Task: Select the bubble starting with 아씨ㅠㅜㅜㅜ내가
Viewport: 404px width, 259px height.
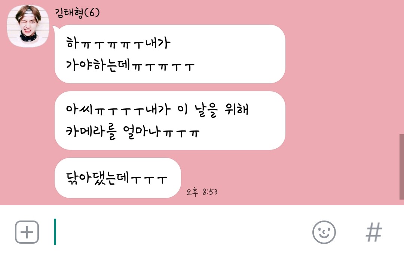Action: tap(170, 120)
